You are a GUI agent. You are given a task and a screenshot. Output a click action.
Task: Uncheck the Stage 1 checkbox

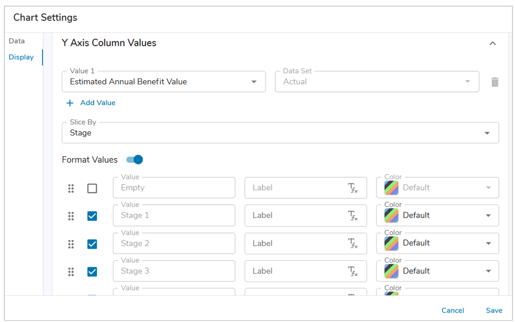click(92, 216)
